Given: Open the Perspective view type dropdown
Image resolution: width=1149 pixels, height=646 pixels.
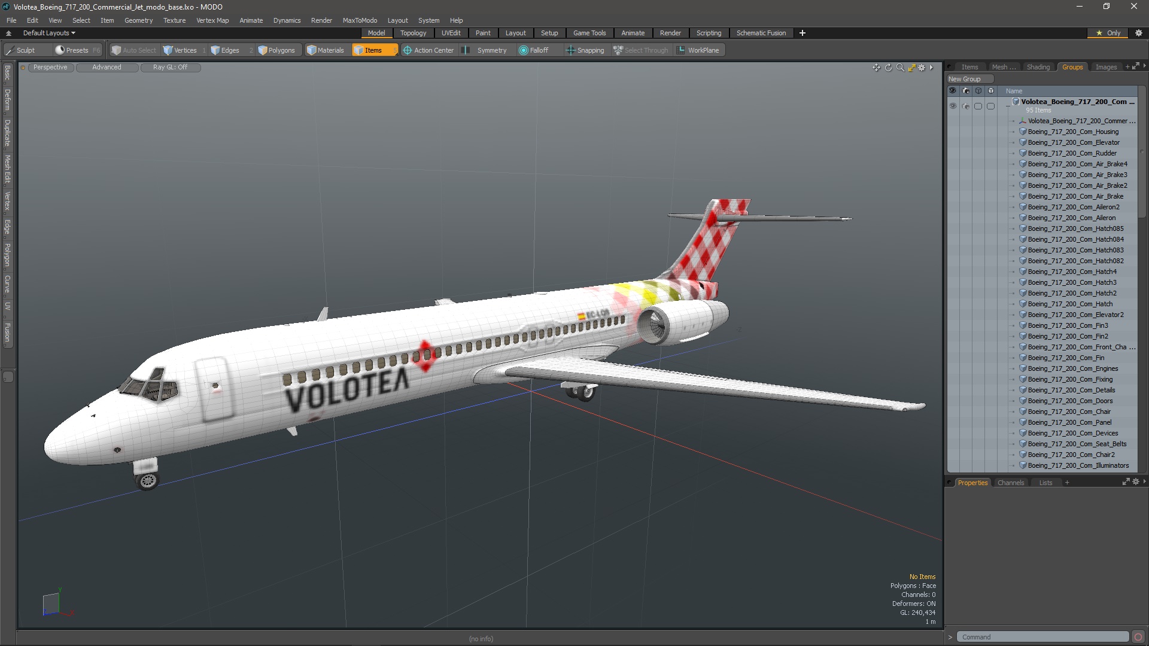Looking at the screenshot, I should 50,68.
